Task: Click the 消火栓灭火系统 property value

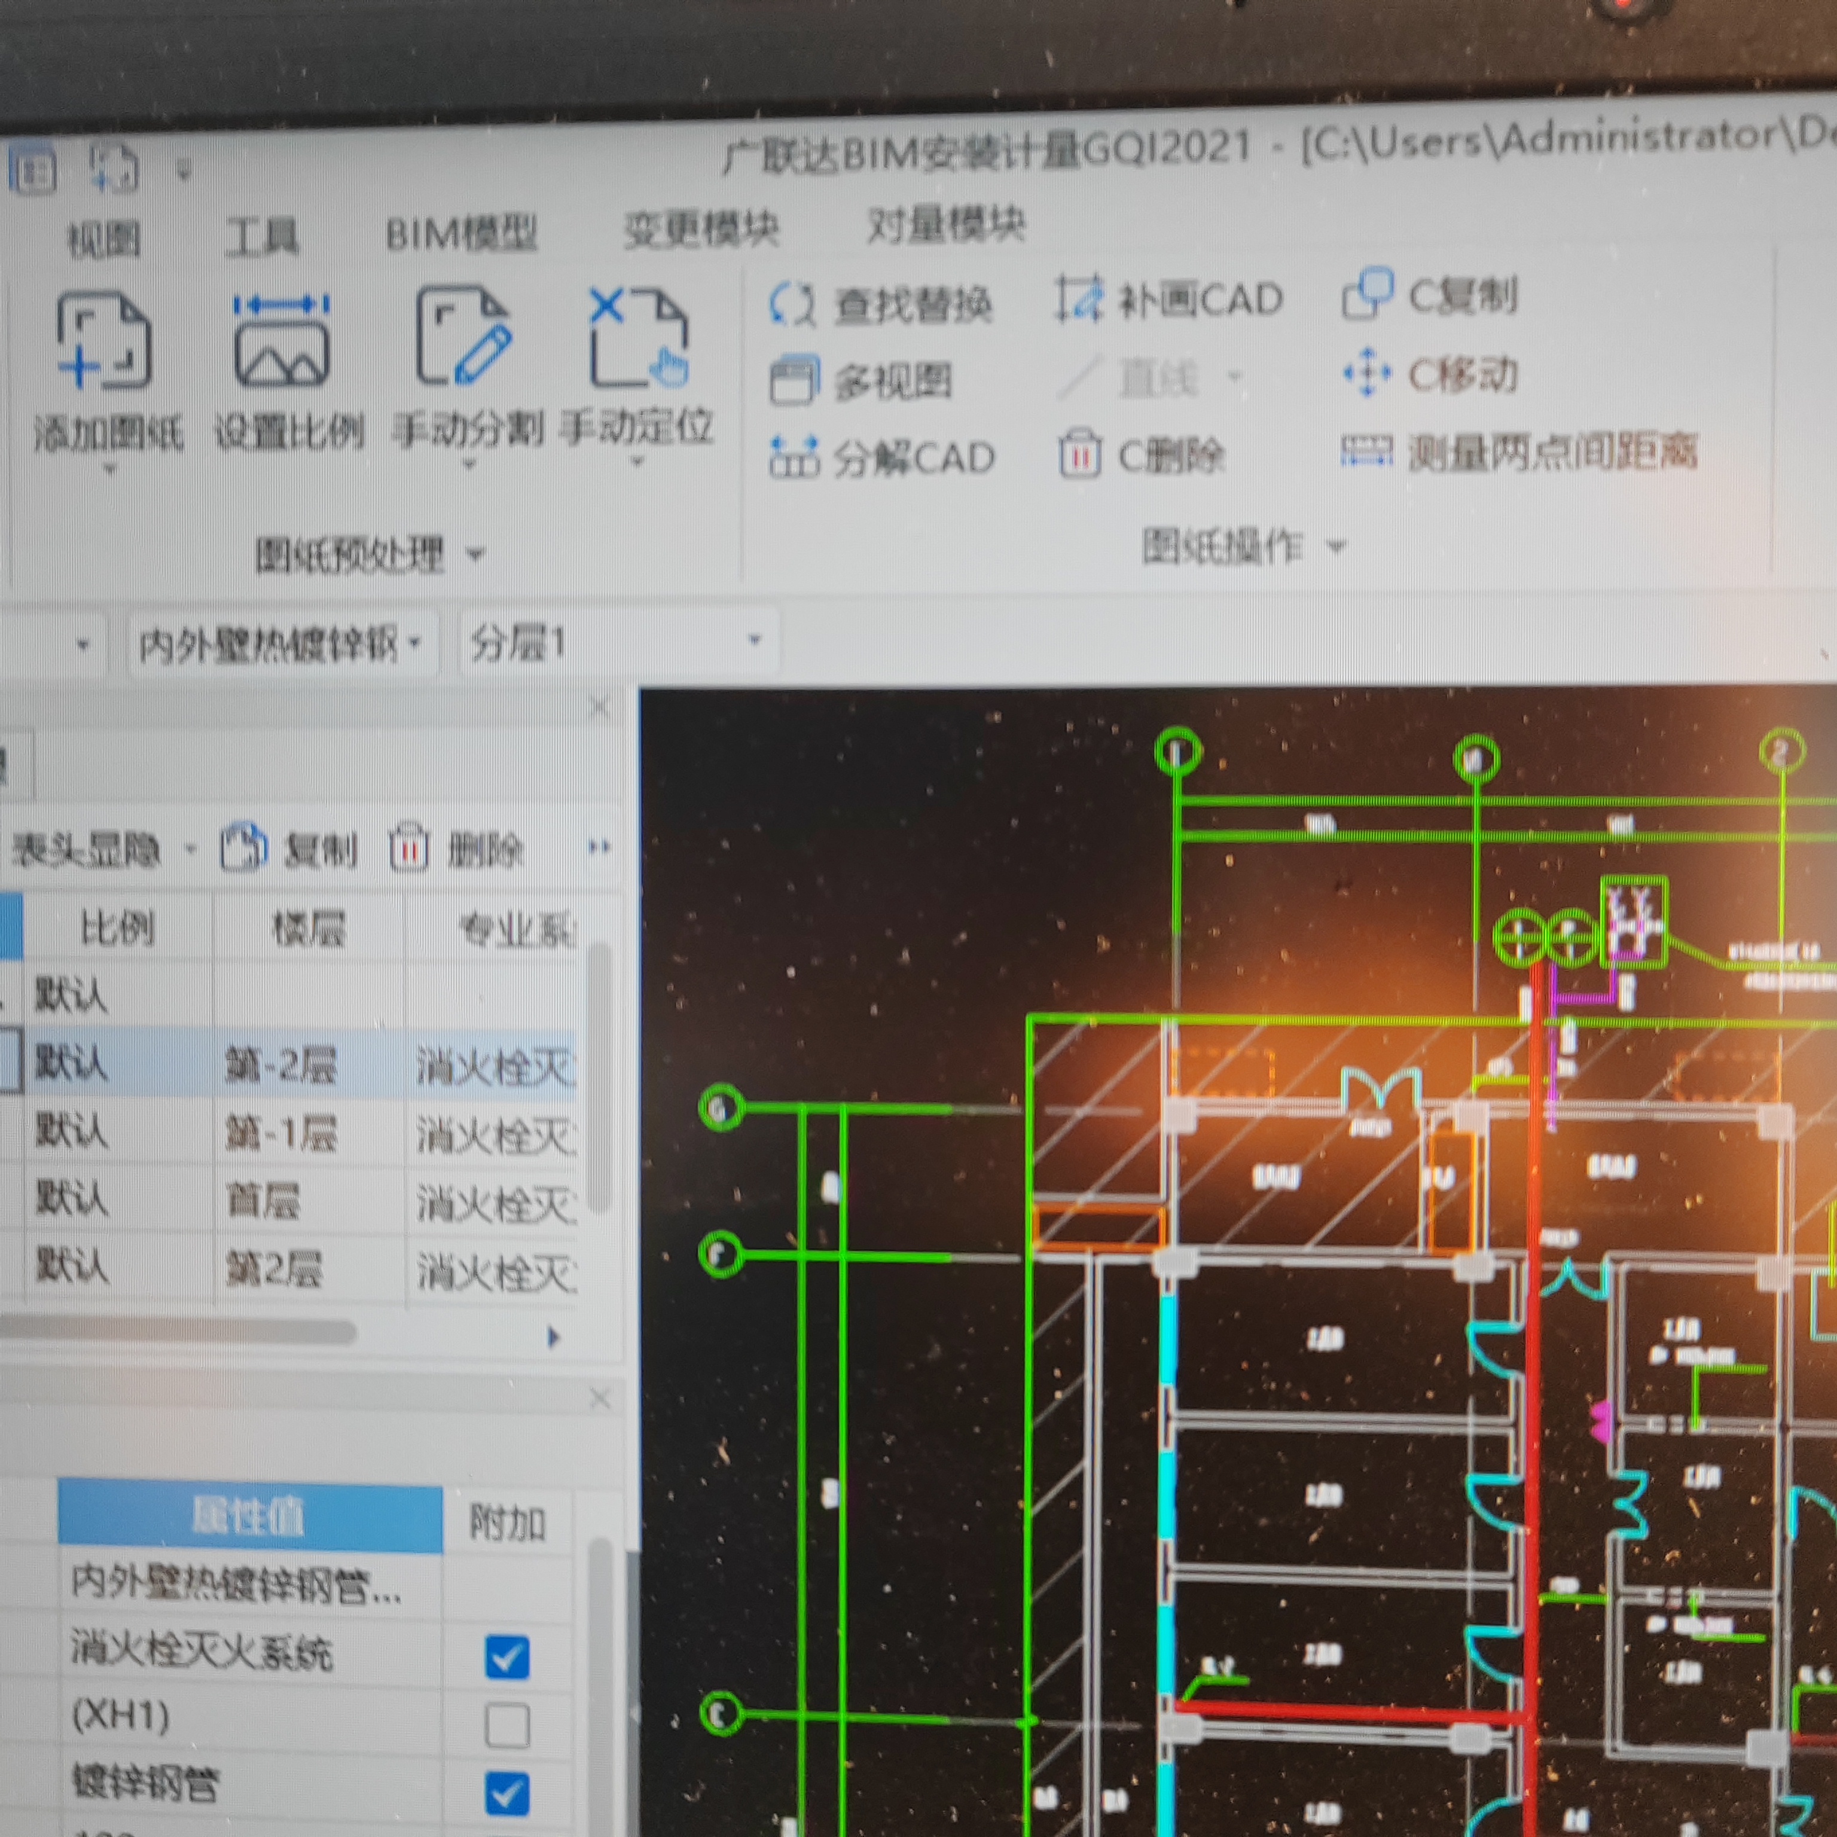Action: (250, 1653)
